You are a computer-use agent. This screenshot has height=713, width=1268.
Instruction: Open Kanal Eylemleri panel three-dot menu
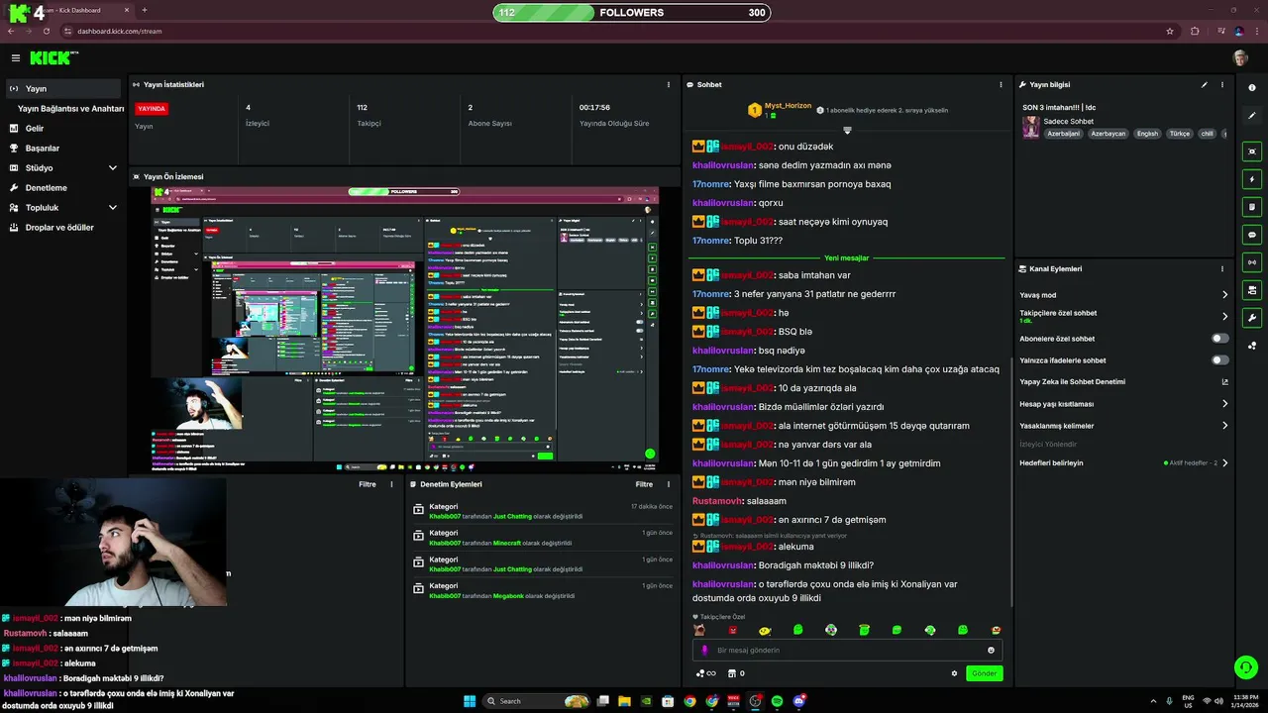(1222, 268)
